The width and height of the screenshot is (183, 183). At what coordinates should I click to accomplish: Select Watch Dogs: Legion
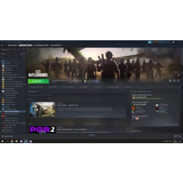pyautogui.click(x=10, y=125)
